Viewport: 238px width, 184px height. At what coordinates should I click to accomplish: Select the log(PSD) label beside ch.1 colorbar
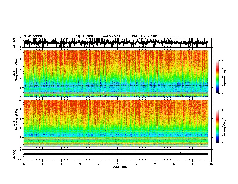pyautogui.click(x=225, y=78)
